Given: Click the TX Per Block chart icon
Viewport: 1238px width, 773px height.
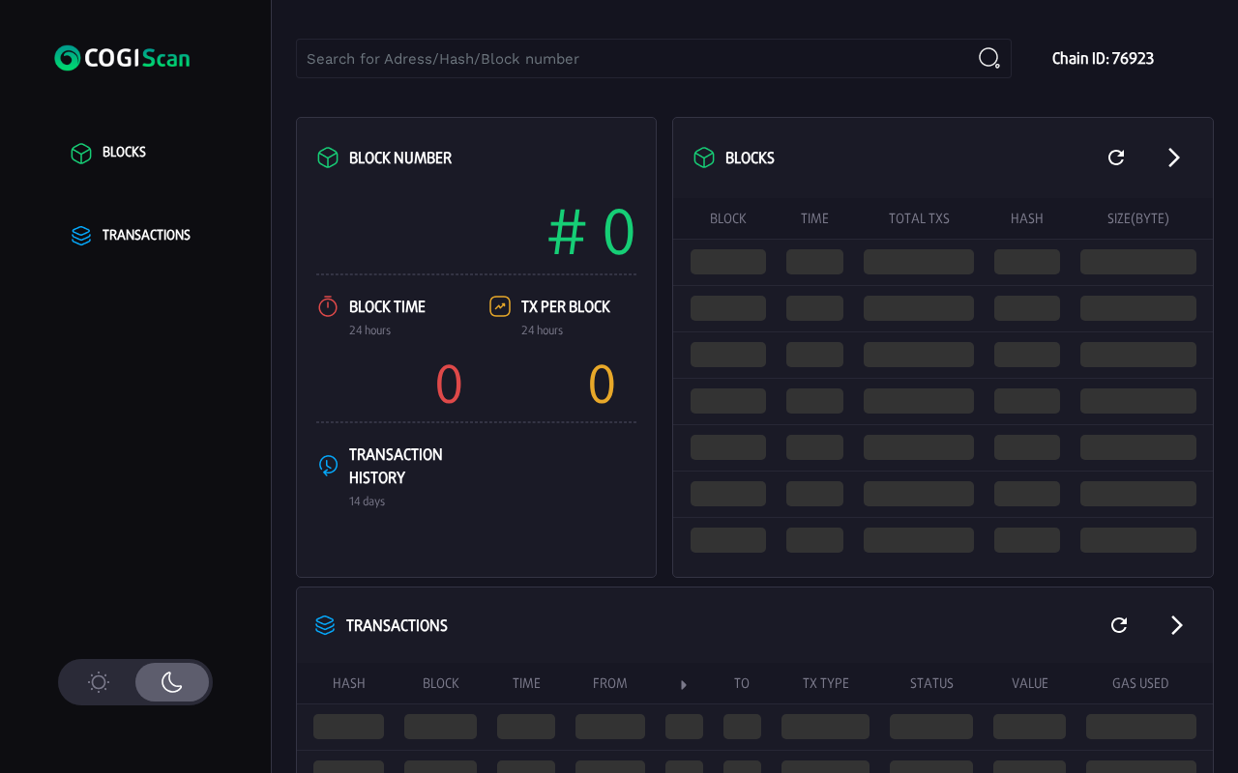Looking at the screenshot, I should coord(500,306).
